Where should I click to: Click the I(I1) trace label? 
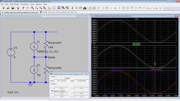click(x=136, y=19)
